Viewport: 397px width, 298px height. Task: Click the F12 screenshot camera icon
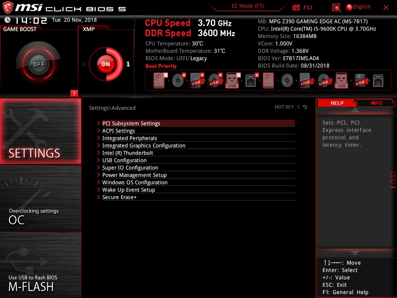(296, 7)
